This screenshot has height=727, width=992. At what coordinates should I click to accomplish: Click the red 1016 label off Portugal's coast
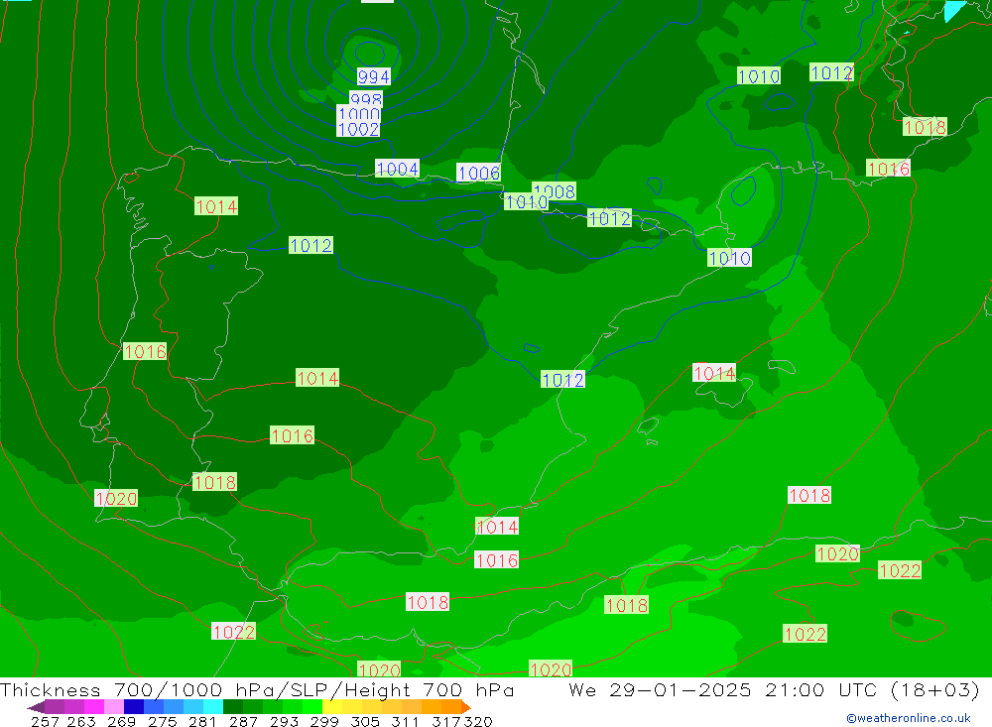145,351
